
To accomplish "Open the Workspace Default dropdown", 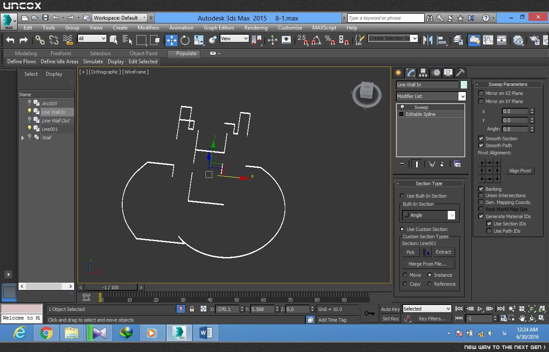I will pyautogui.click(x=120, y=18).
